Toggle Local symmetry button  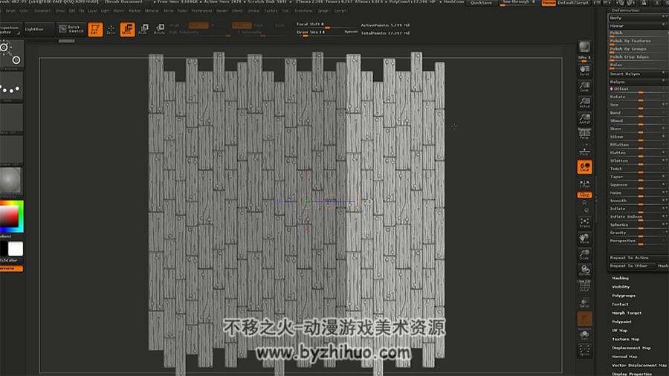click(584, 166)
